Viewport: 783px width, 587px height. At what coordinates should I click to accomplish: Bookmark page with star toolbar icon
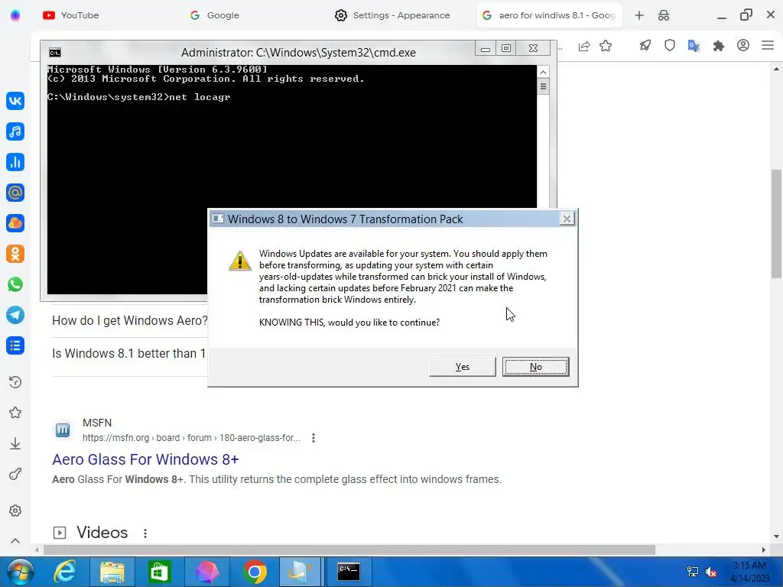click(606, 46)
